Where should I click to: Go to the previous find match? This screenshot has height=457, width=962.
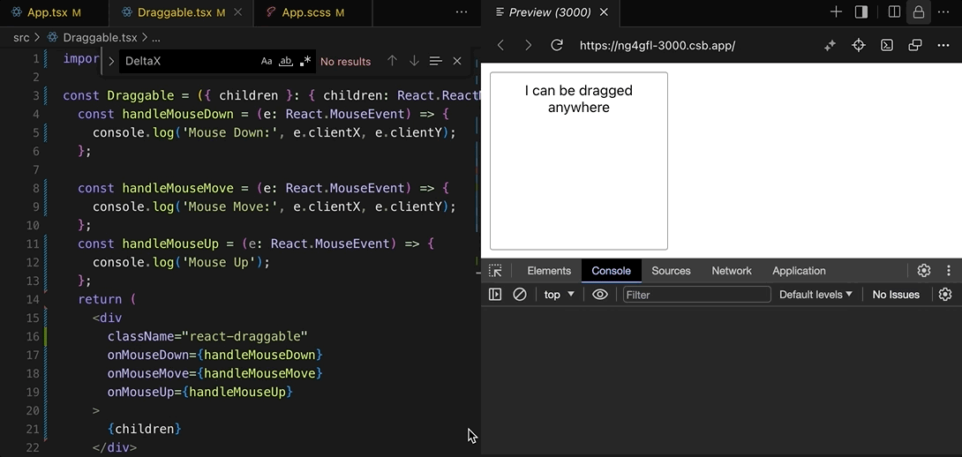393,61
